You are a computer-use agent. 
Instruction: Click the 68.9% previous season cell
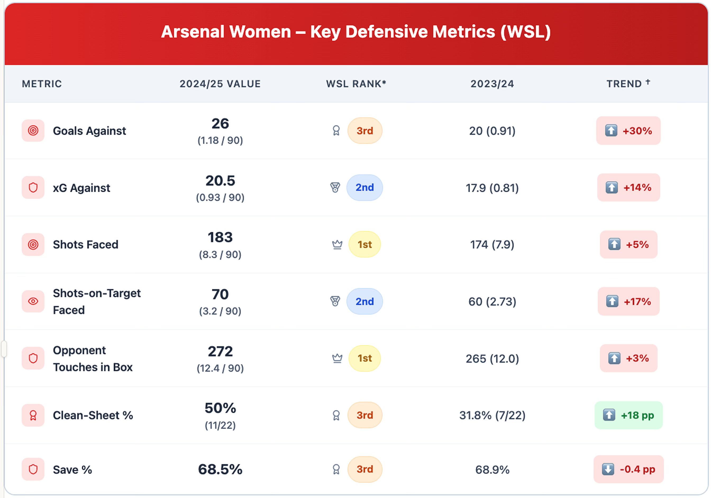[493, 469]
